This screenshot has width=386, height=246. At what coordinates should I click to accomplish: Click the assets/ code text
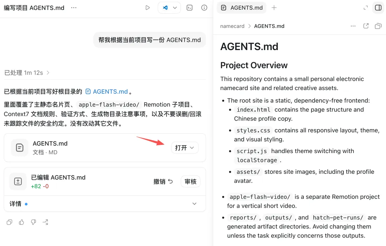coord(248,172)
